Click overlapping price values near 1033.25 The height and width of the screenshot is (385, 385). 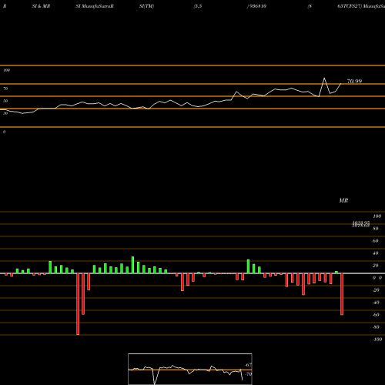click(x=361, y=224)
